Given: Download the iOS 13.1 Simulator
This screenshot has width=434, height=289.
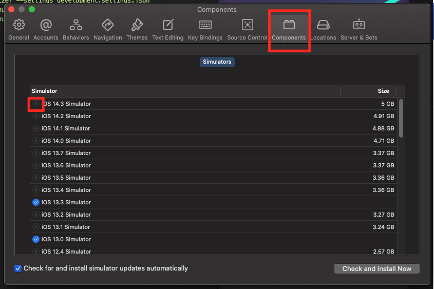Looking at the screenshot, I should coord(36,227).
